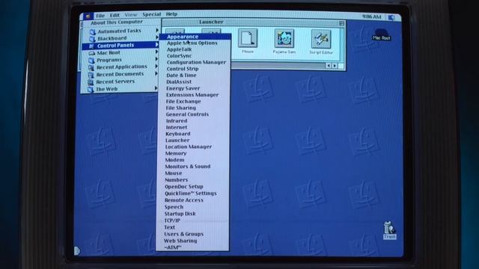Open the File menu
The height and width of the screenshot is (269, 479).
pyautogui.click(x=100, y=16)
